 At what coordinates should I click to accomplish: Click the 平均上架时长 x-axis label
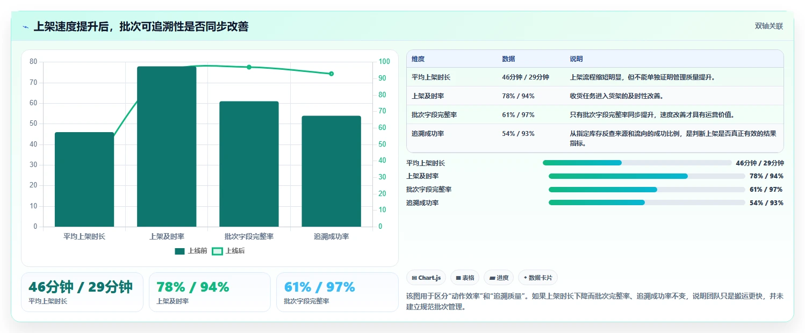[84, 236]
